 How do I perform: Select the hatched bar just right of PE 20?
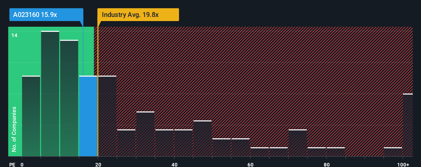coord(107,116)
